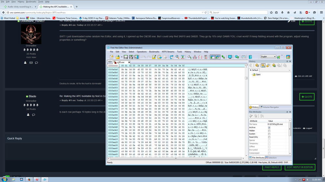The height and width of the screenshot is (182, 325).
Task: Toggle the Sparse attribute checkbox
Action: [x=269, y=141]
